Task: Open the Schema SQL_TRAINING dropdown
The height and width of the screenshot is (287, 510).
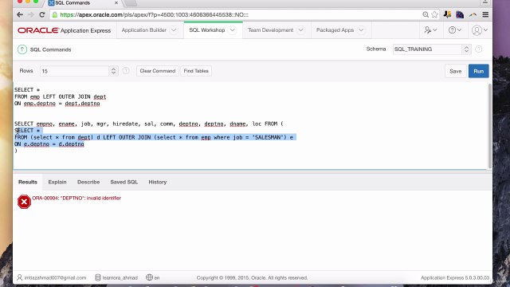Action: (x=432, y=49)
